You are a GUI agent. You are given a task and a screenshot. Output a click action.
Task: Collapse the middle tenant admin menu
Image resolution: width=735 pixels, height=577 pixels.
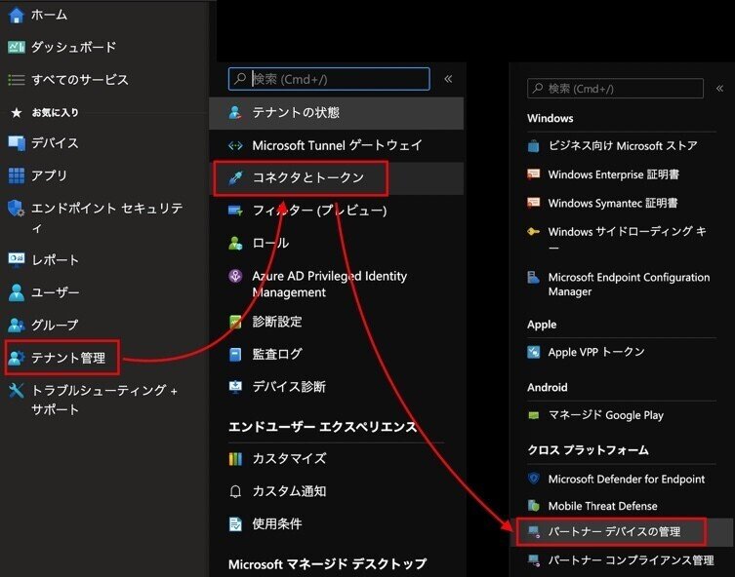[448, 79]
